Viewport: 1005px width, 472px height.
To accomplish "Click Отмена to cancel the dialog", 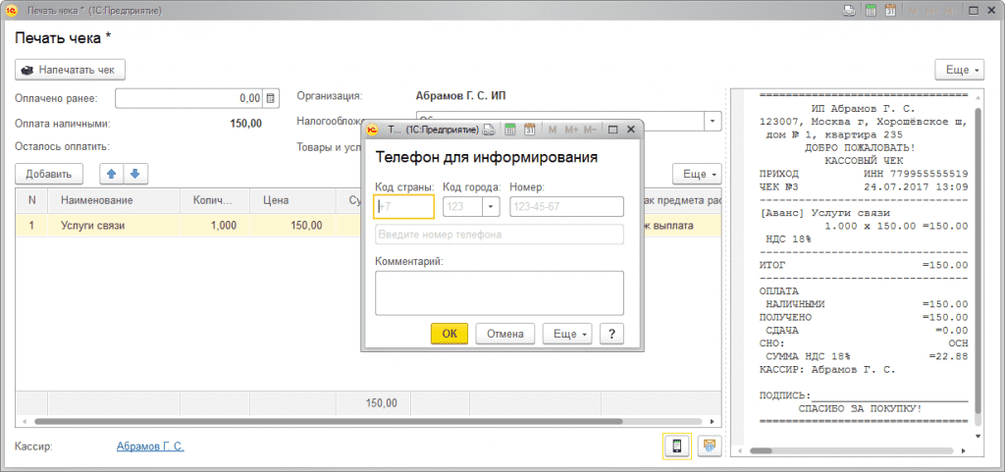I will click(x=505, y=334).
